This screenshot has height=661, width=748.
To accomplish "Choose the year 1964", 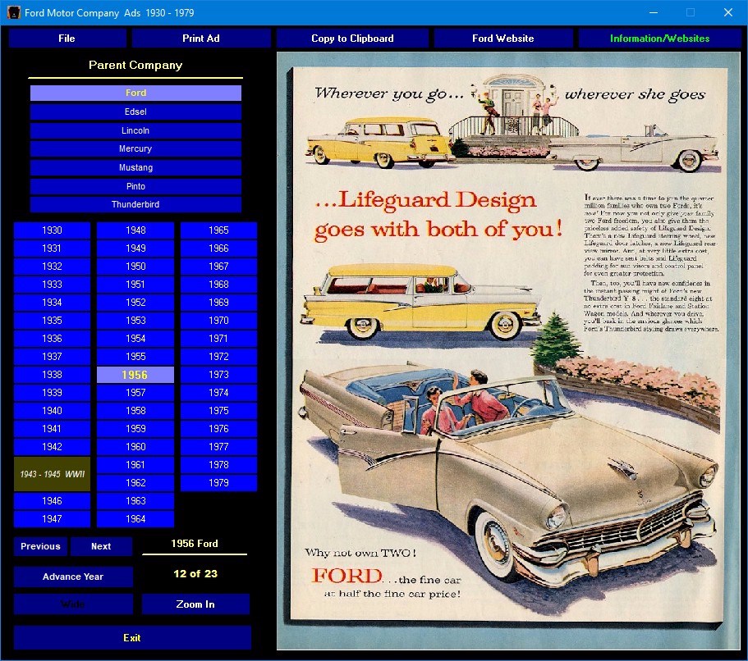I will (135, 519).
